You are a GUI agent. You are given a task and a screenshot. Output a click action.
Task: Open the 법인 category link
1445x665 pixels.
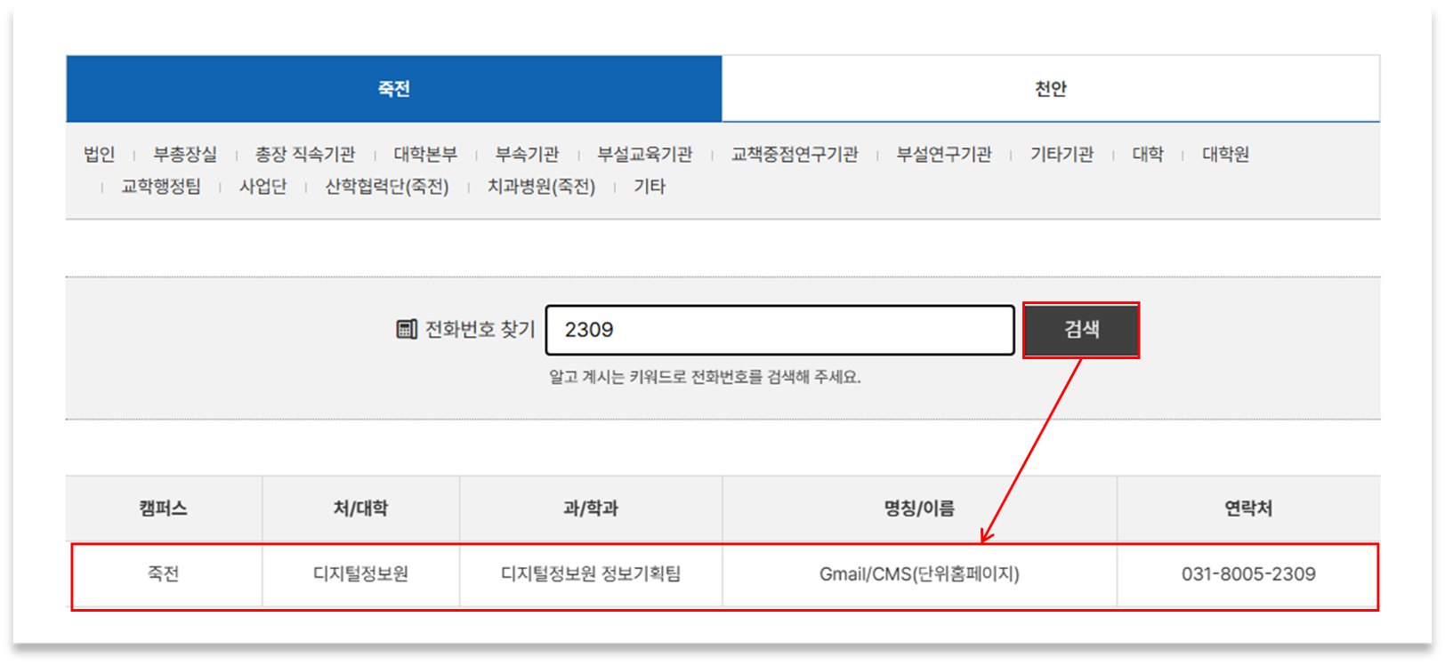99,155
